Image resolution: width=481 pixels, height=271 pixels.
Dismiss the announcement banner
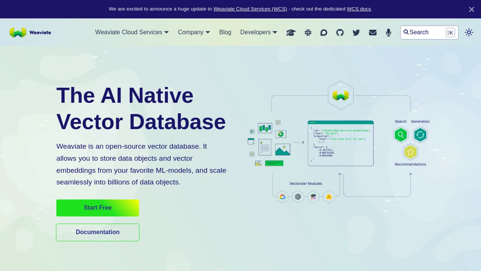pos(472,9)
